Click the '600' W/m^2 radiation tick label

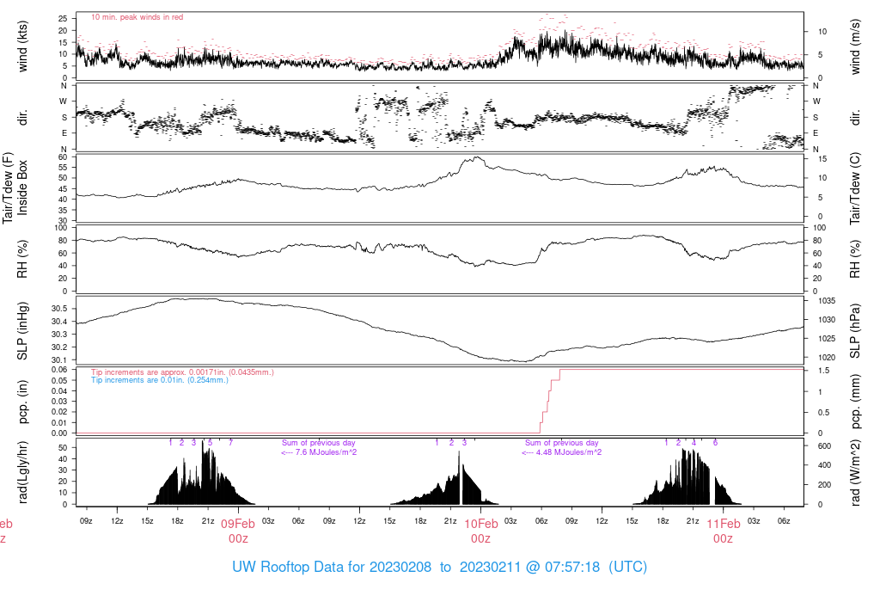[x=824, y=446]
